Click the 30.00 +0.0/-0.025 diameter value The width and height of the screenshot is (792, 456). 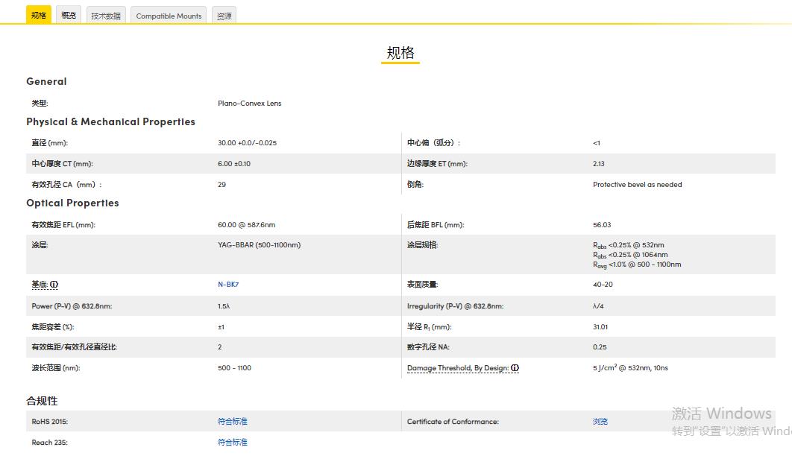point(247,142)
